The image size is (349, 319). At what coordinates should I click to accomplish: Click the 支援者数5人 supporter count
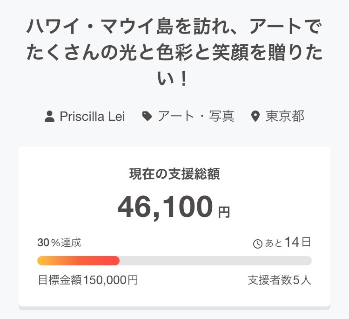(x=279, y=280)
